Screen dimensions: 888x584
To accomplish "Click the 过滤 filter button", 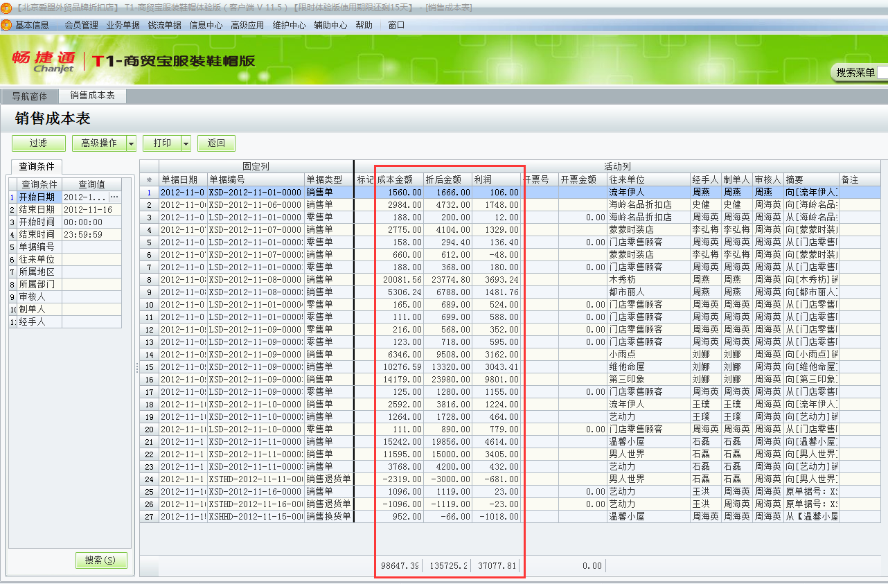I will tap(38, 143).
